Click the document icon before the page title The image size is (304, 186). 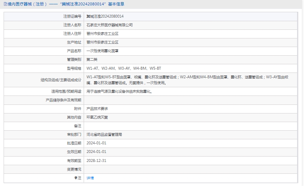coord(5,4)
